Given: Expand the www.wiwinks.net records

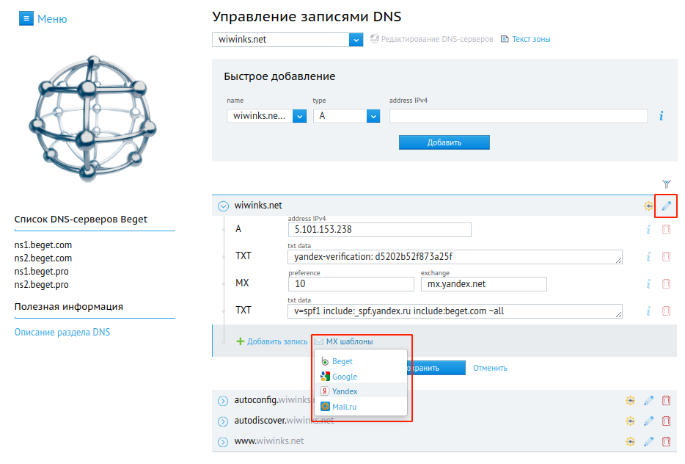Looking at the screenshot, I should (x=224, y=442).
